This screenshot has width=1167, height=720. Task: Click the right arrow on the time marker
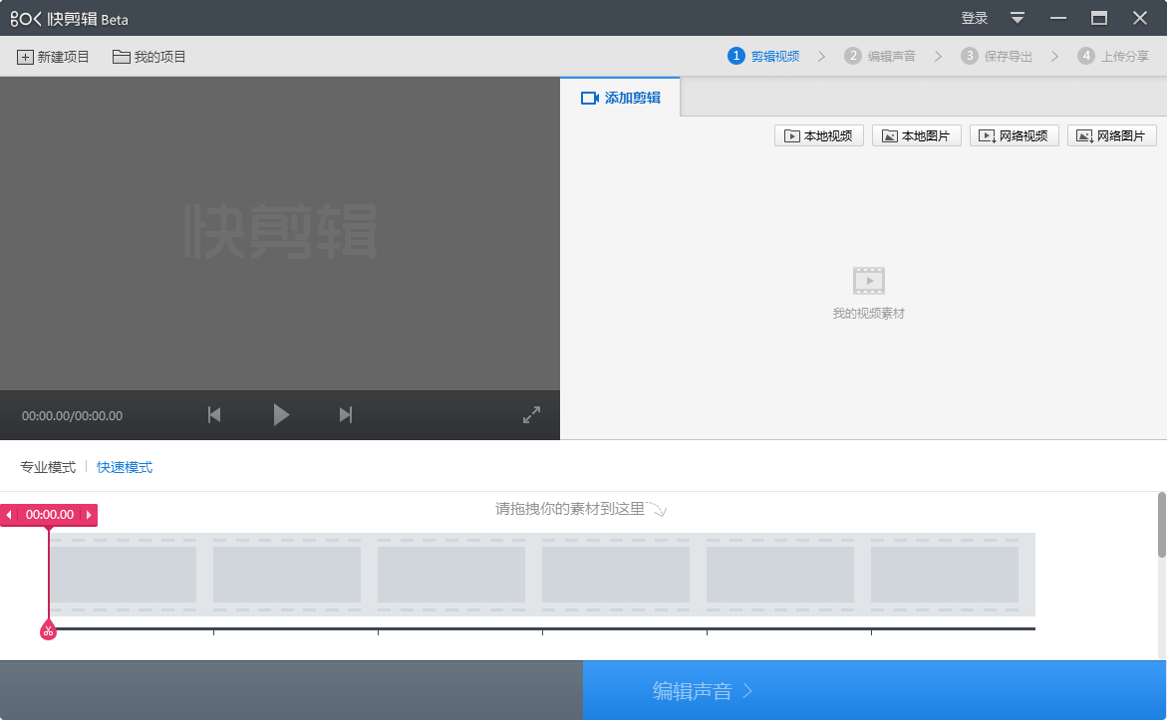click(x=88, y=515)
